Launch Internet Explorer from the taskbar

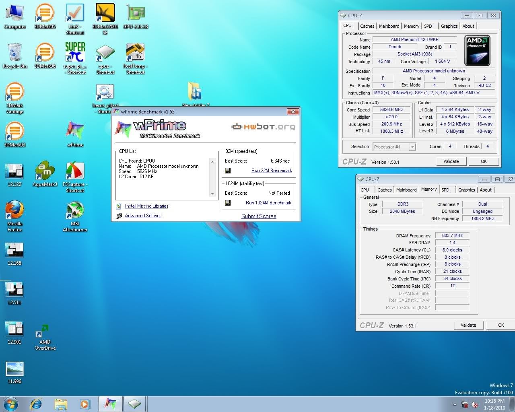[x=36, y=404]
